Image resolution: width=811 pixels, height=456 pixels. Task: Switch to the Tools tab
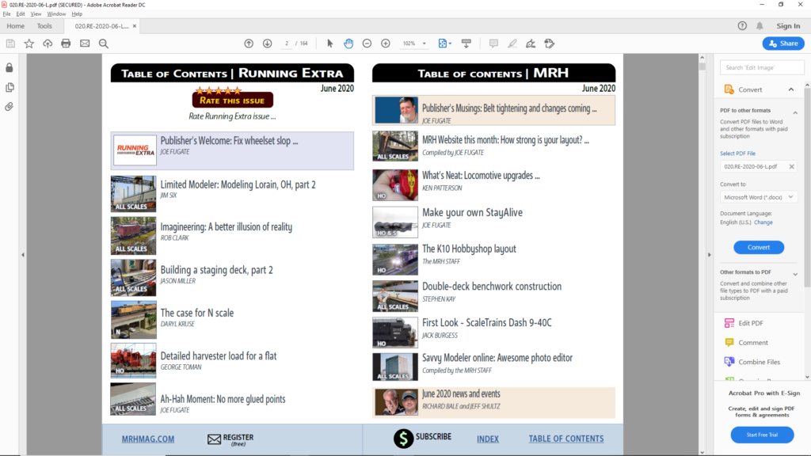[44, 26]
